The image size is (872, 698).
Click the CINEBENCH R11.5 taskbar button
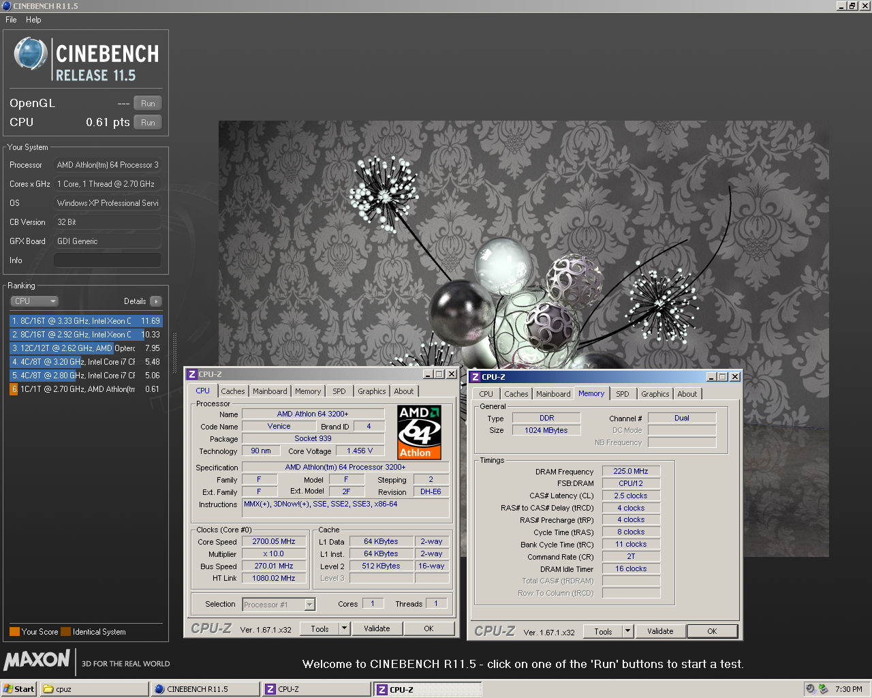(x=205, y=689)
